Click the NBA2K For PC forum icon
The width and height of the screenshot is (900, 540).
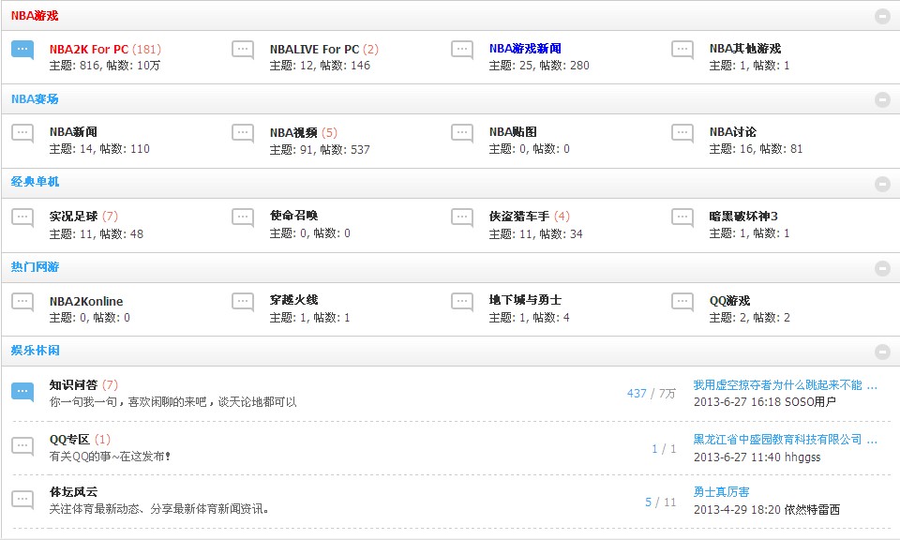click(22, 50)
